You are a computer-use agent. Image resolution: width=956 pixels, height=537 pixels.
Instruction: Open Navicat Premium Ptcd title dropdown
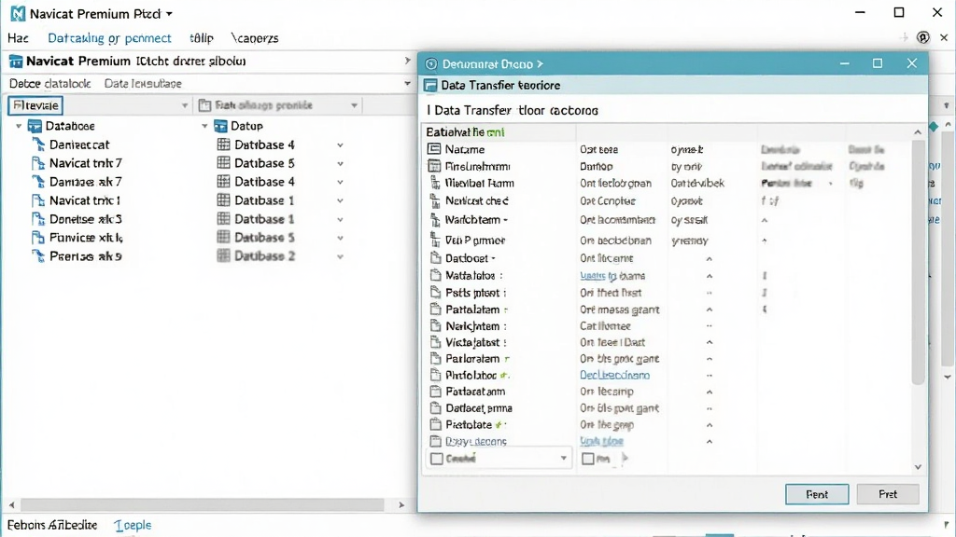pyautogui.click(x=170, y=13)
